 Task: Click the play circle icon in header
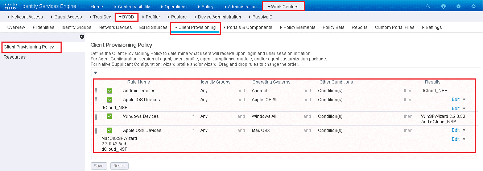(459, 7)
